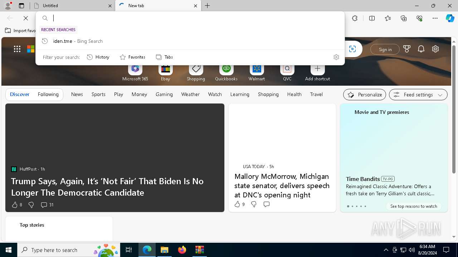Click the Personalize button
Viewport: 458px width, 257px height.
[x=365, y=95]
